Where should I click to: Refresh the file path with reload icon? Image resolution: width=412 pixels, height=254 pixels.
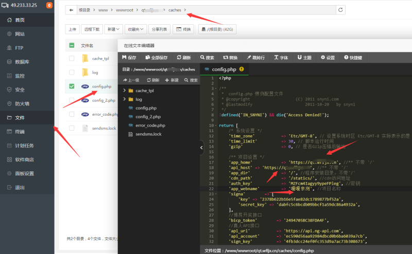(340, 10)
